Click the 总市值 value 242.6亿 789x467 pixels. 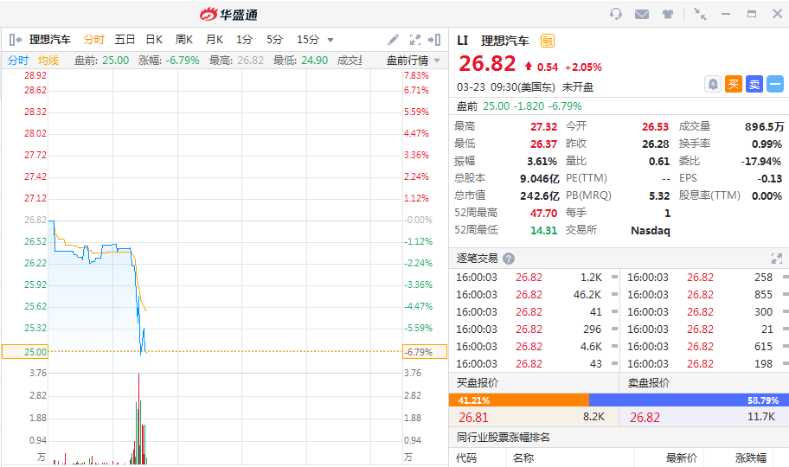(540, 195)
